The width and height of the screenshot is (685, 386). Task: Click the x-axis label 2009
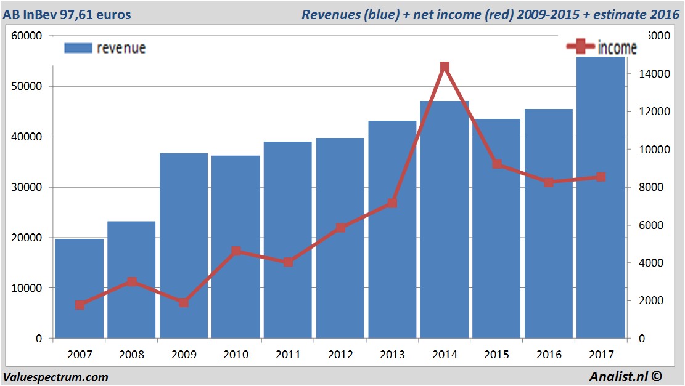(184, 354)
